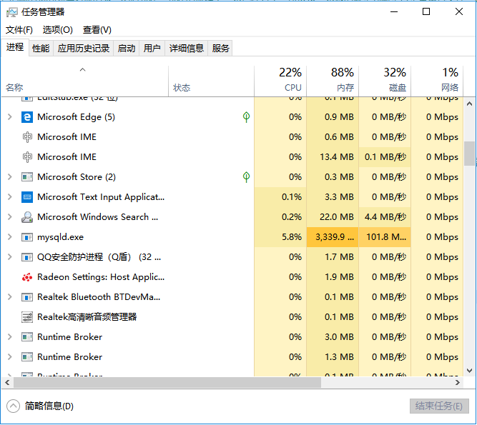The image size is (477, 425).
Task: Click the horizontal scrollbar left arrow
Action: [7, 382]
